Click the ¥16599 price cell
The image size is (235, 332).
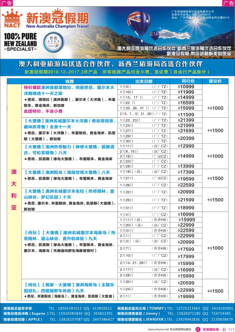coord(186,103)
